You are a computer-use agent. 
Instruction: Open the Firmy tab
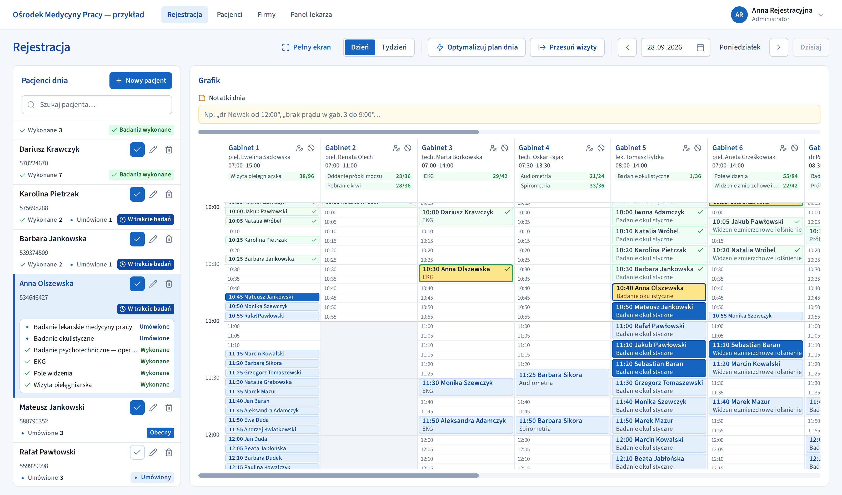click(x=266, y=14)
